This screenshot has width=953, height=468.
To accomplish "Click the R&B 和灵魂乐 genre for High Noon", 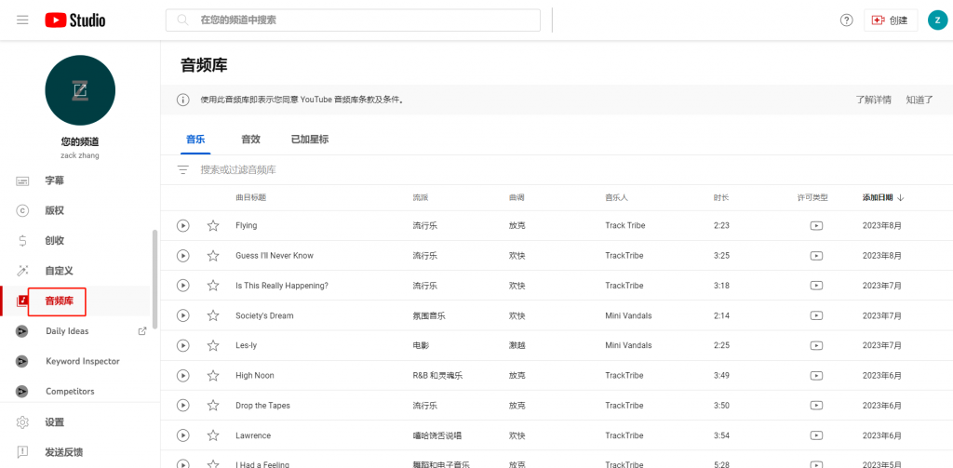I will click(437, 376).
